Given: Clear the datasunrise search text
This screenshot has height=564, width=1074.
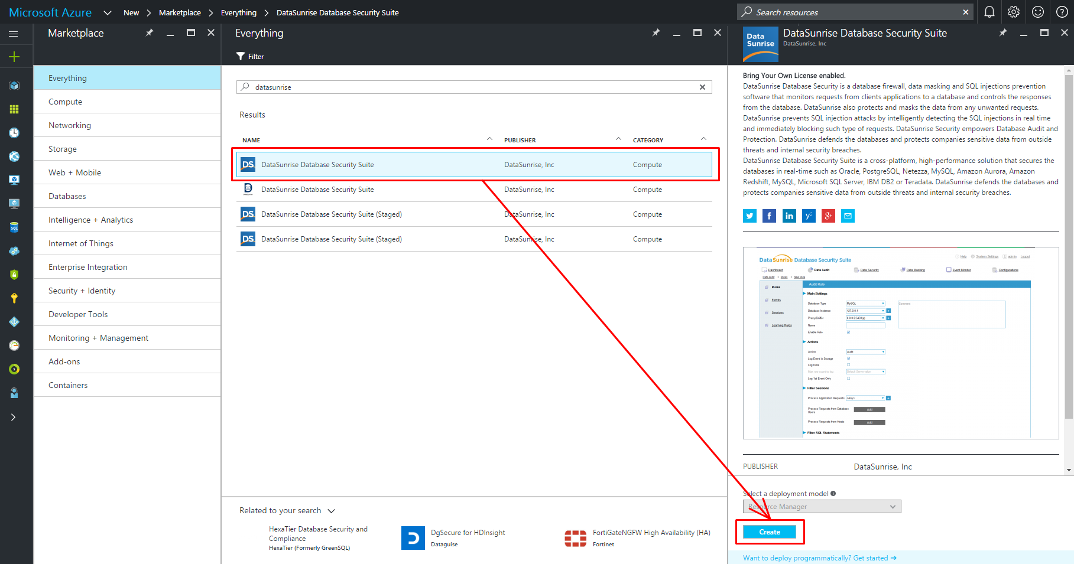Looking at the screenshot, I should 702,87.
